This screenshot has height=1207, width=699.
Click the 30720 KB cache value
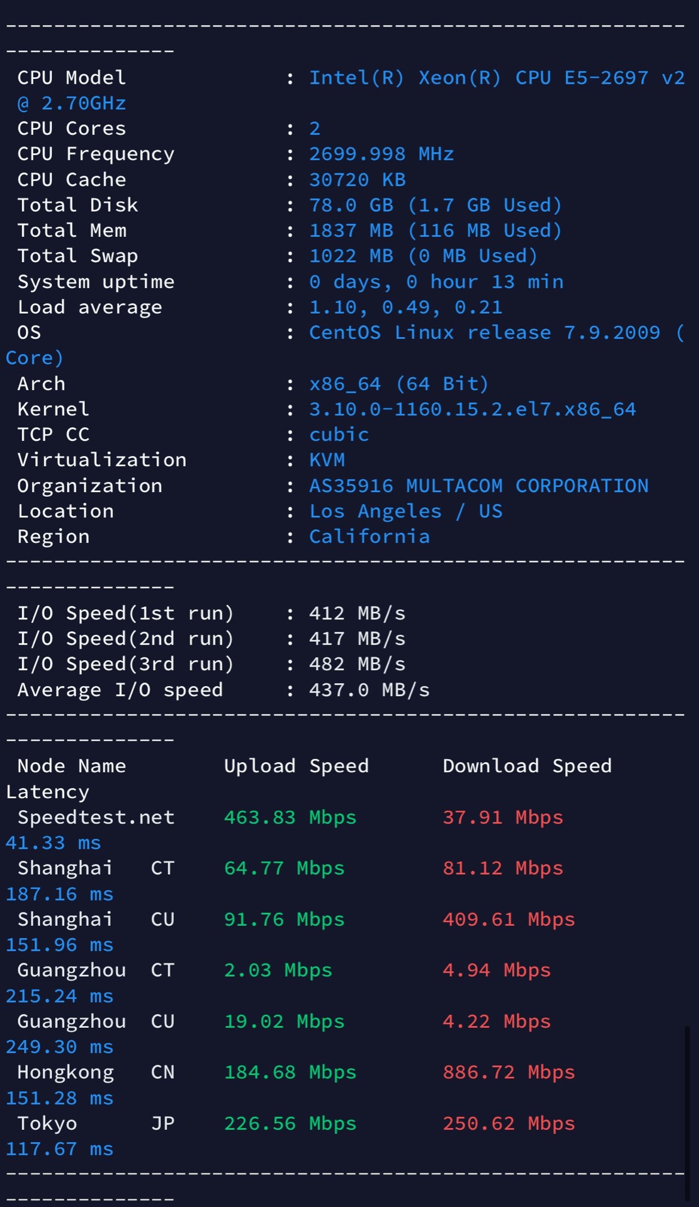(x=357, y=180)
